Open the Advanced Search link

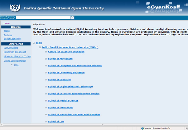pyautogui.click(x=7, y=19)
